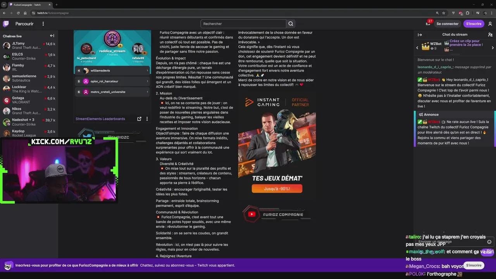Click the S'inscrire button in bottom banner
496x279 pixels.
(x=474, y=265)
